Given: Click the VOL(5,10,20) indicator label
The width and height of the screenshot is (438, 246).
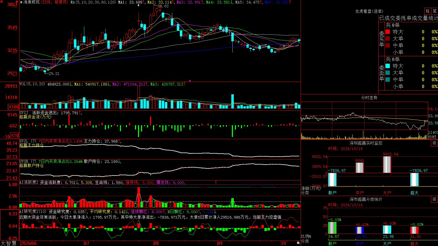Looking at the screenshot, I should (x=32, y=84).
